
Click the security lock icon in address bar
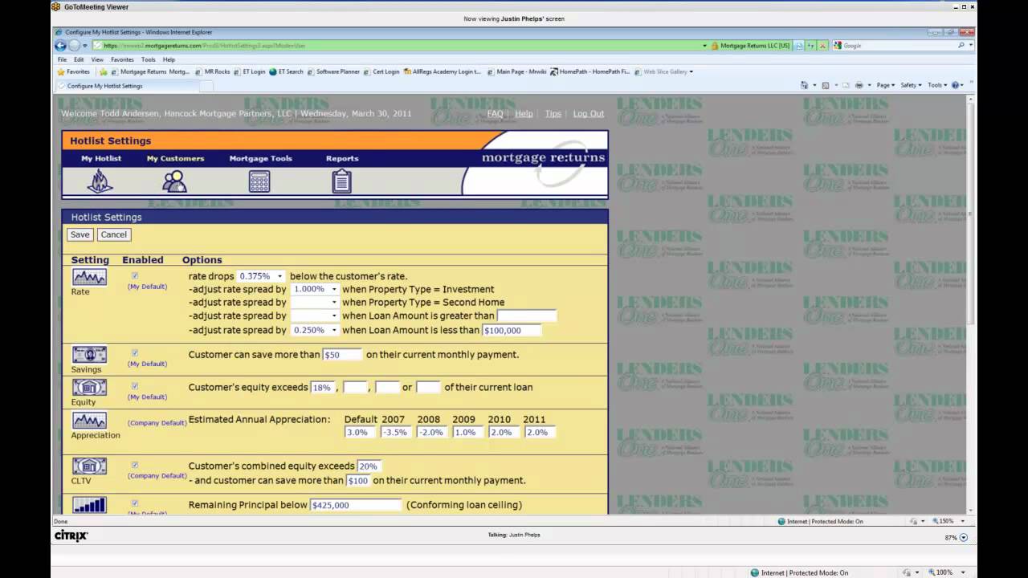[x=715, y=46]
